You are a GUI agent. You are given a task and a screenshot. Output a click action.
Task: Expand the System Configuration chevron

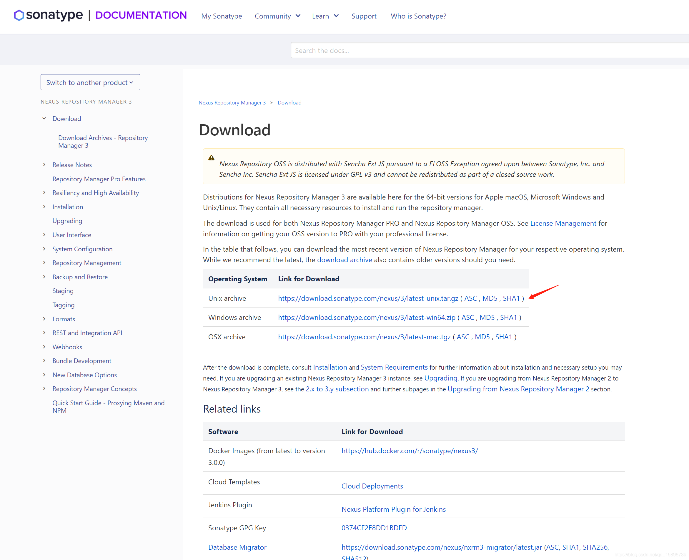pyautogui.click(x=44, y=249)
